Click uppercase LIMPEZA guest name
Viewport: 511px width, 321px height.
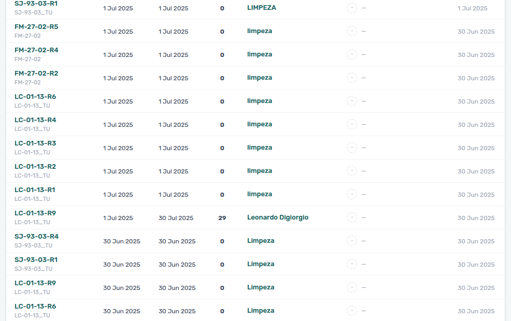pyautogui.click(x=261, y=8)
